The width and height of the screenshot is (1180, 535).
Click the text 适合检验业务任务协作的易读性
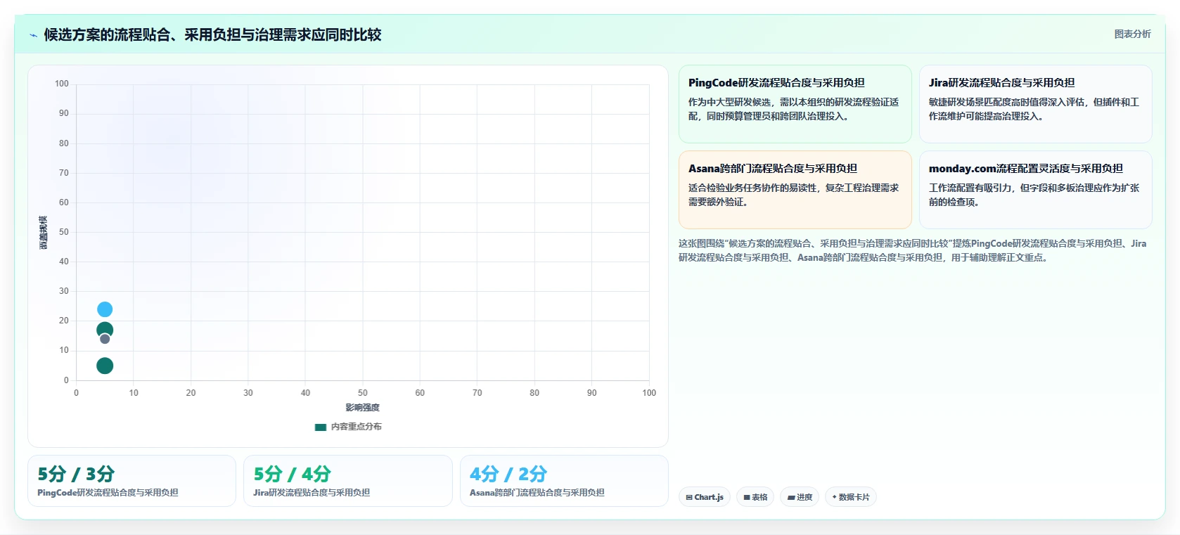point(752,188)
